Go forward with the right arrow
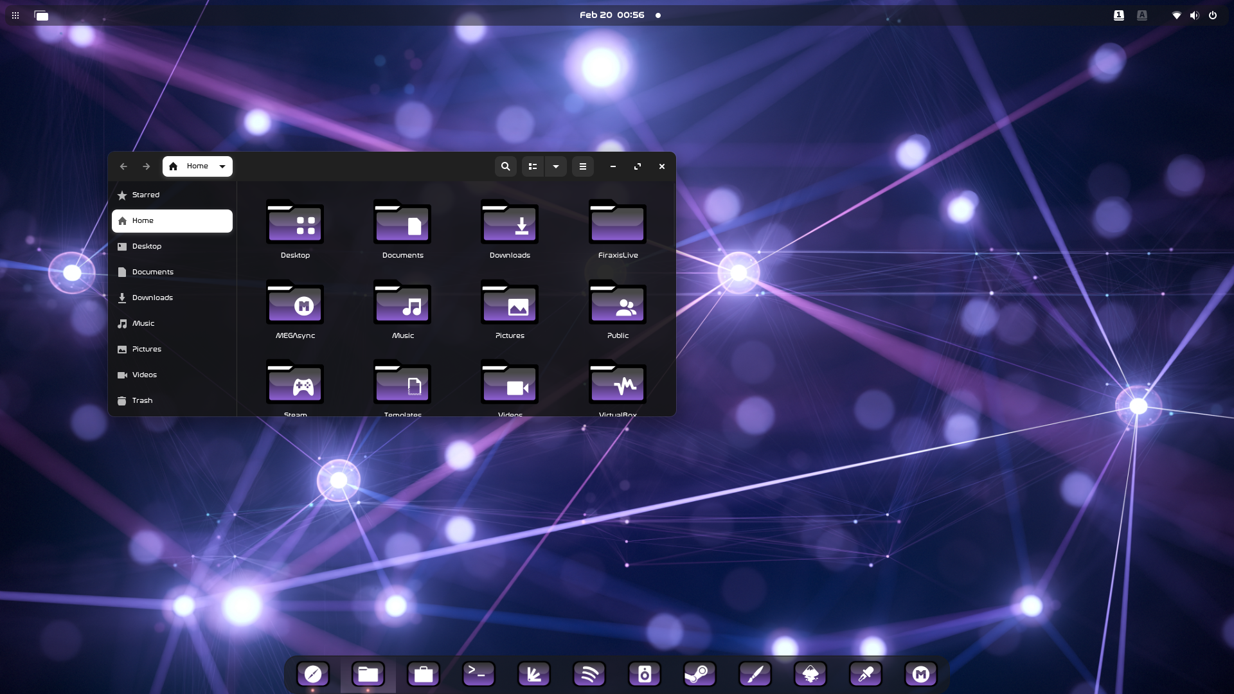 (147, 166)
